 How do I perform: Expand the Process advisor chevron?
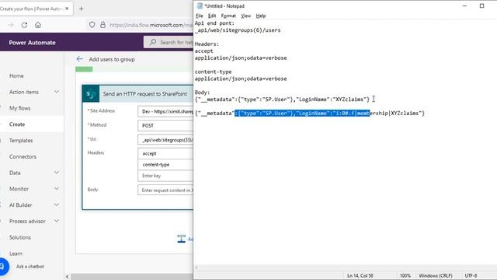pos(57,221)
